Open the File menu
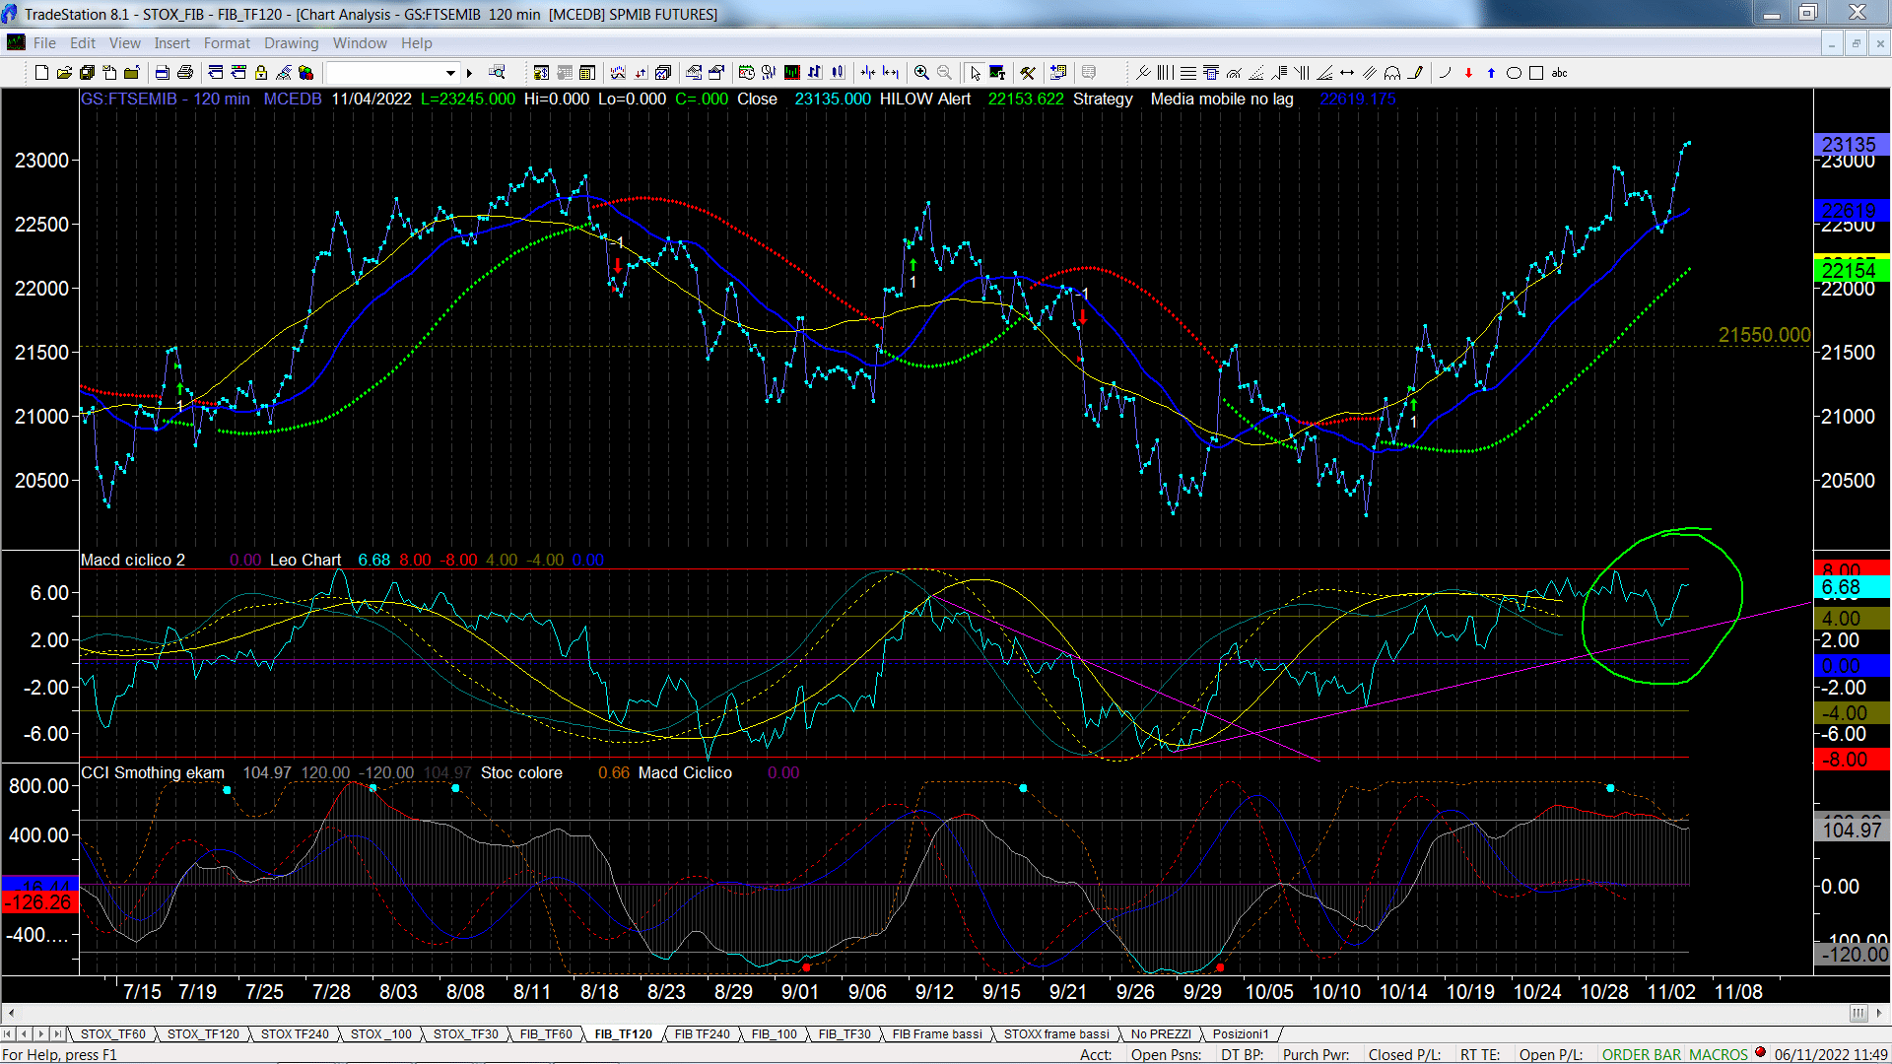1892x1064 pixels. coord(44,43)
